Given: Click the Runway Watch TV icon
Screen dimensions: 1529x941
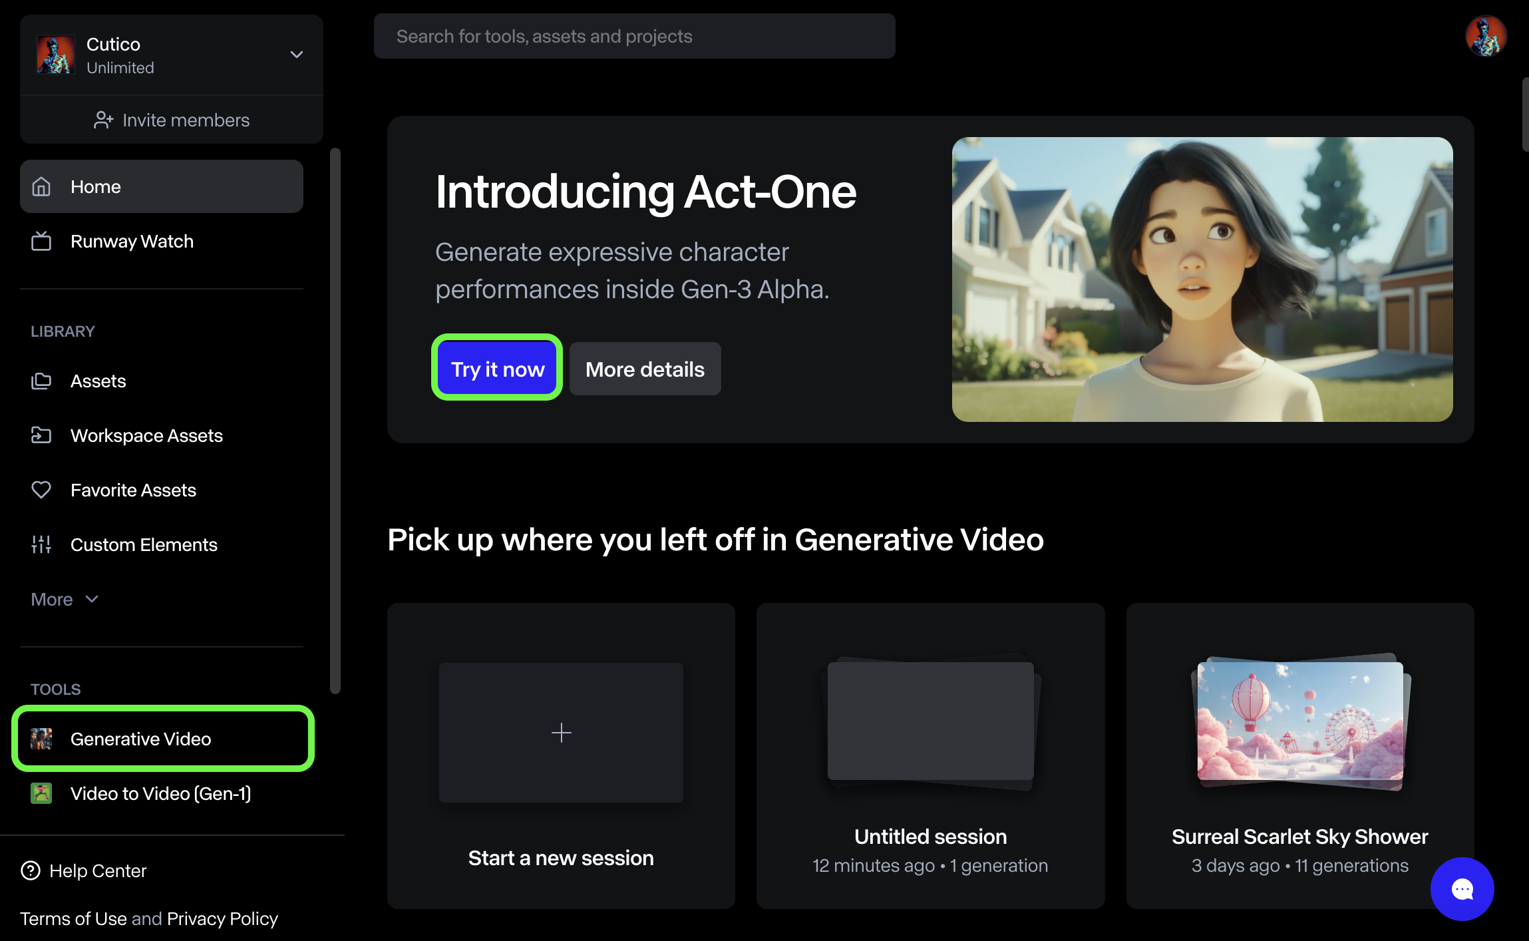Looking at the screenshot, I should point(41,241).
